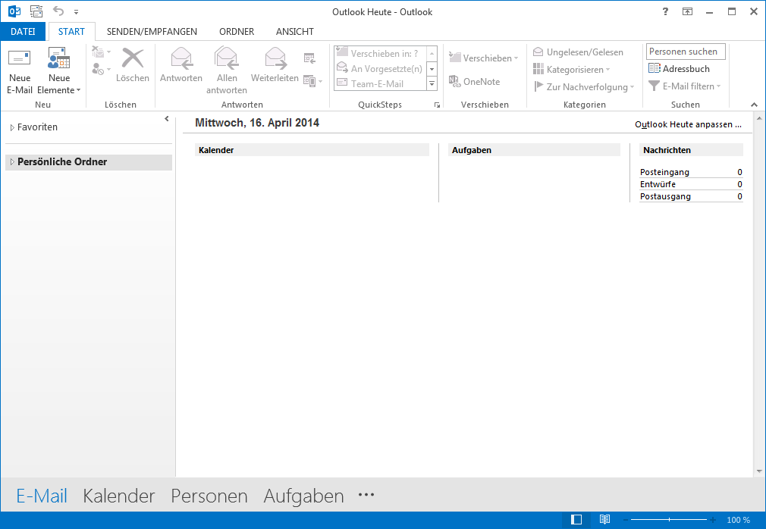
Task: Switch to E-Mail navigation
Action: [42, 496]
